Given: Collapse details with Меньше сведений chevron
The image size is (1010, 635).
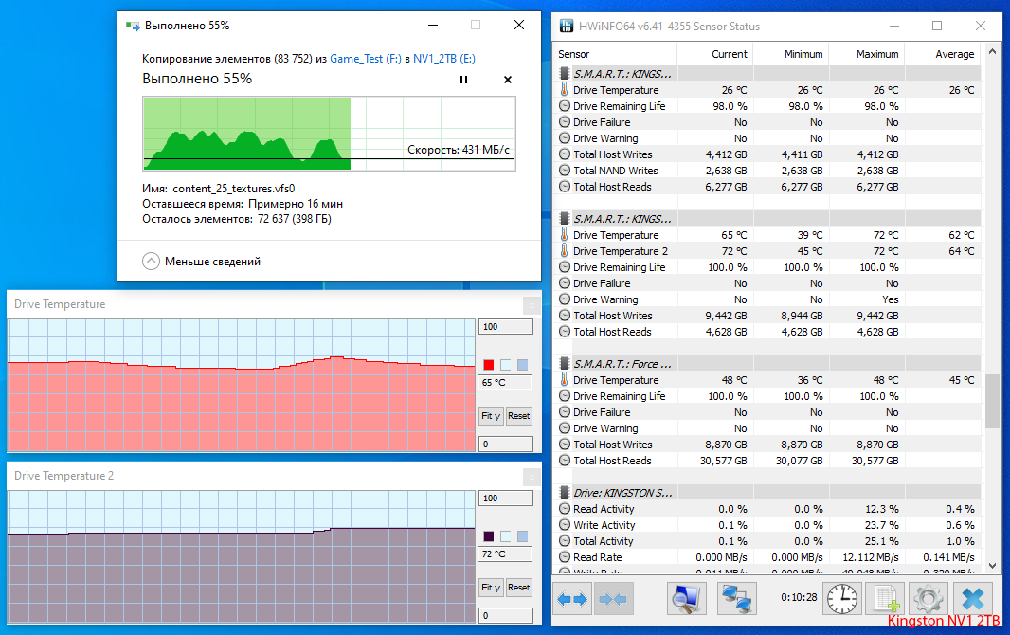Looking at the screenshot, I should click(x=151, y=262).
